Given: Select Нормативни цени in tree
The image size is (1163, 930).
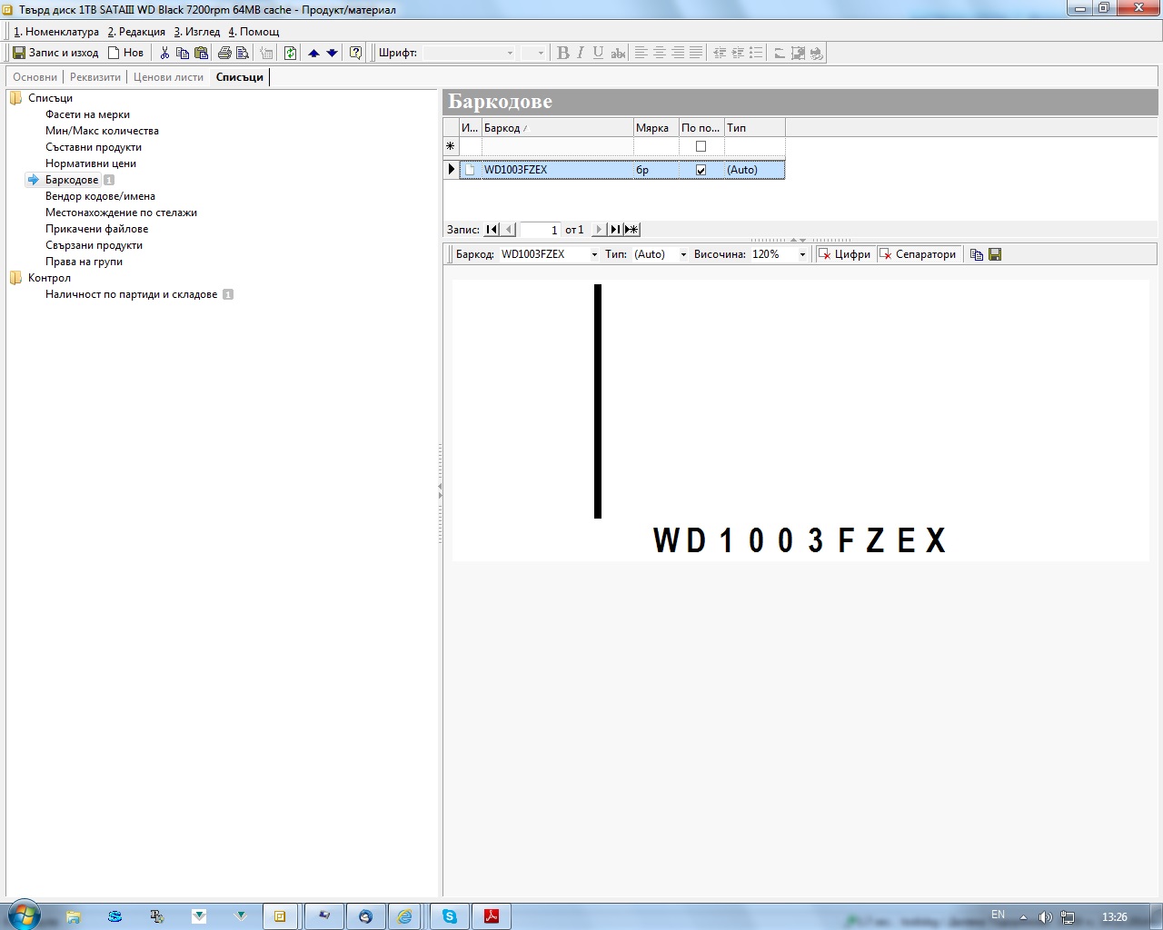Looking at the screenshot, I should [91, 163].
